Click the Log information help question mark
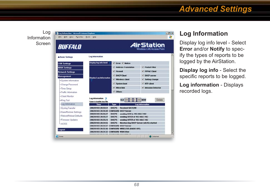 click(106, 99)
